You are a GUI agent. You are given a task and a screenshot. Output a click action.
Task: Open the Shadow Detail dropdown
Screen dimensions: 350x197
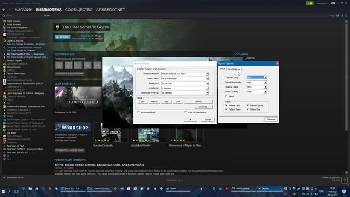(256, 87)
